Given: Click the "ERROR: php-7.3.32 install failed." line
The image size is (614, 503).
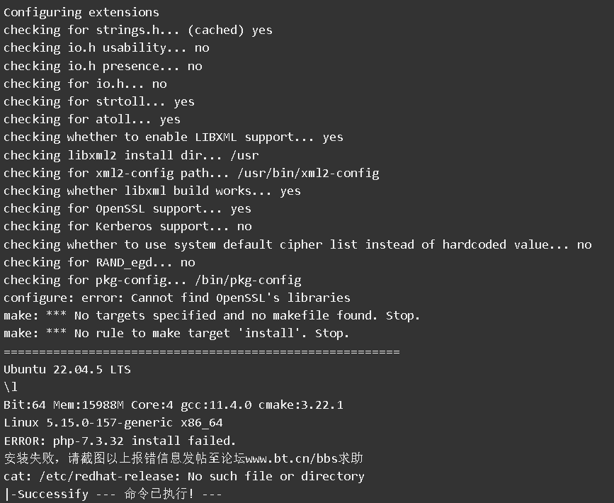Looking at the screenshot, I should tap(120, 441).
